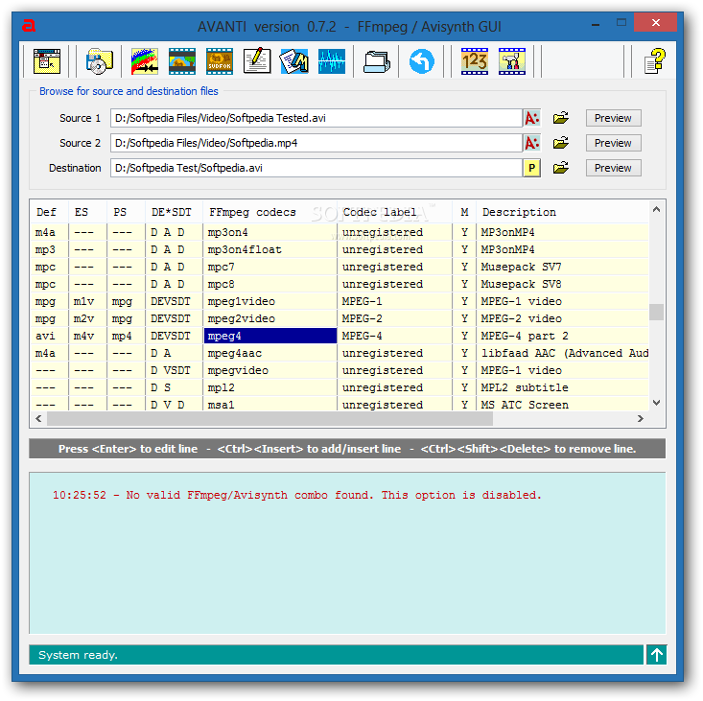Image resolution: width=703 pixels, height=701 pixels.
Task: Click the codec table scroll up arrow
Action: pyautogui.click(x=656, y=209)
